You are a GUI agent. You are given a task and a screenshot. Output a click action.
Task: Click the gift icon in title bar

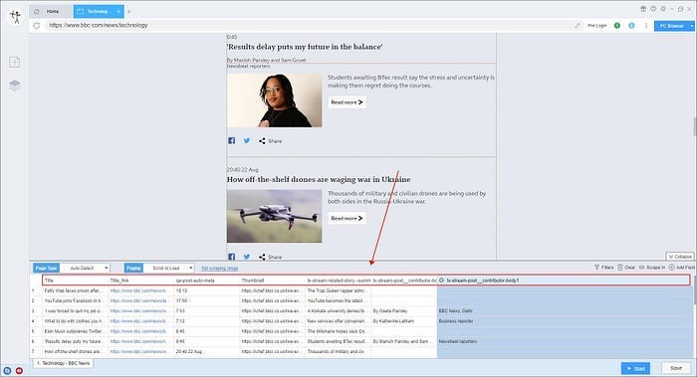(x=643, y=9)
